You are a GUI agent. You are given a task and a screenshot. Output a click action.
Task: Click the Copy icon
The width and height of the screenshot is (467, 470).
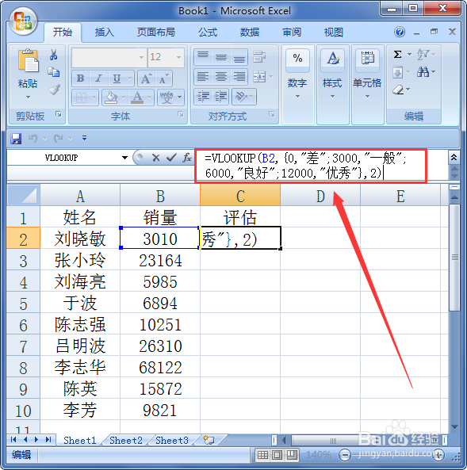point(54,72)
